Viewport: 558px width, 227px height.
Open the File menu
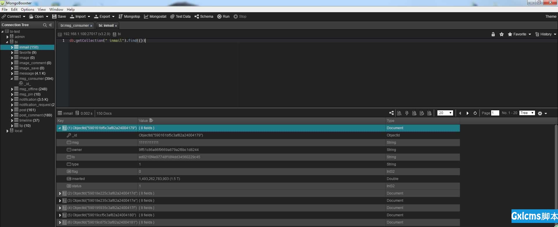[x=5, y=9]
